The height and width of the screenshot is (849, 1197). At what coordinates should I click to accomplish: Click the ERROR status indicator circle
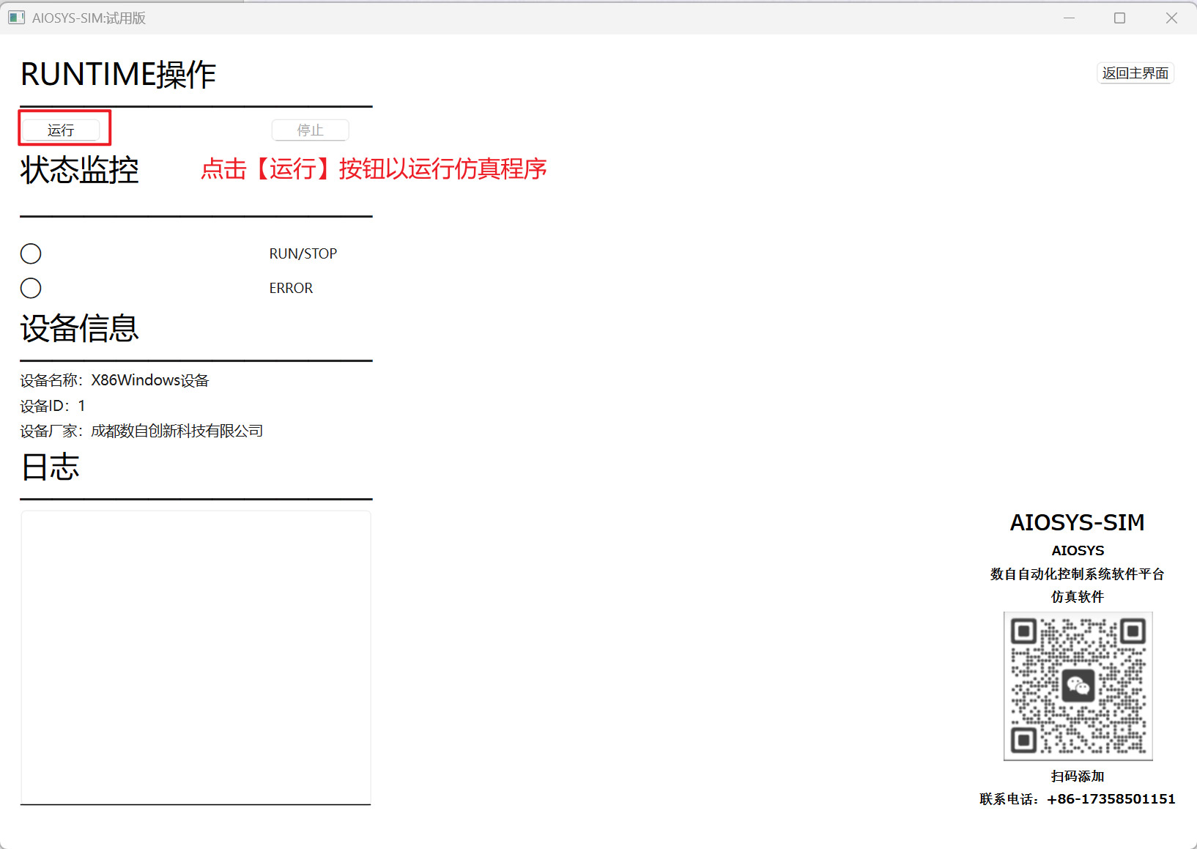click(x=31, y=288)
